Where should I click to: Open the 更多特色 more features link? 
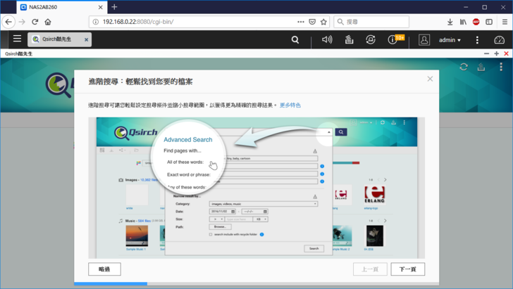290,105
